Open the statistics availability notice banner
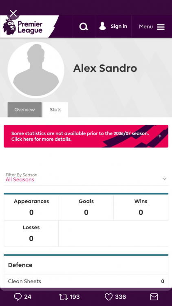This screenshot has width=172, height=306. tap(86, 136)
